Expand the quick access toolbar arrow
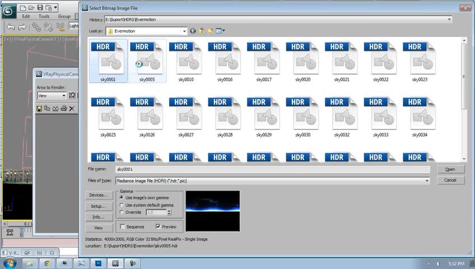This screenshot has width=475, height=269. [56, 7]
